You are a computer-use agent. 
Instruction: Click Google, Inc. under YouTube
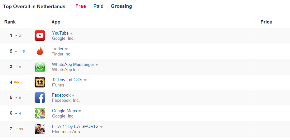(63, 39)
